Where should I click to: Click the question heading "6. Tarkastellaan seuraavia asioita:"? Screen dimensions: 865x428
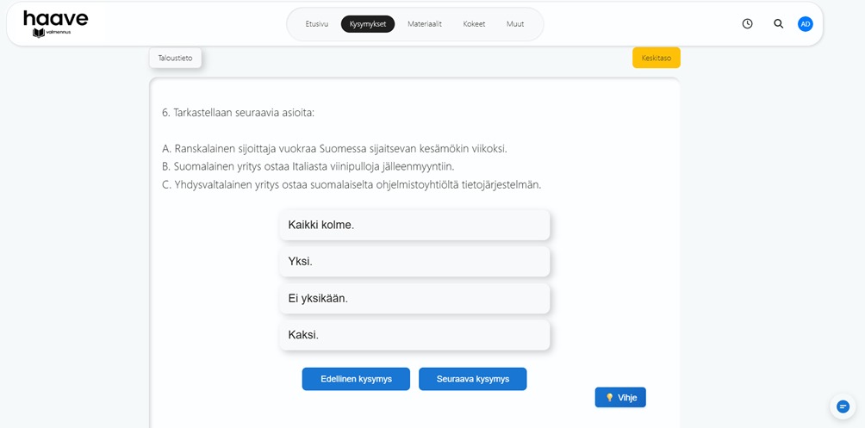[x=239, y=113]
